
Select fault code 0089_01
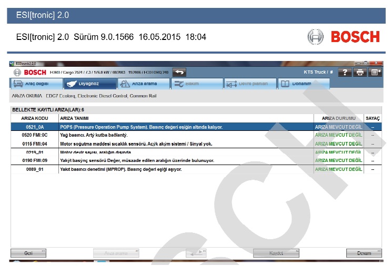196,169
